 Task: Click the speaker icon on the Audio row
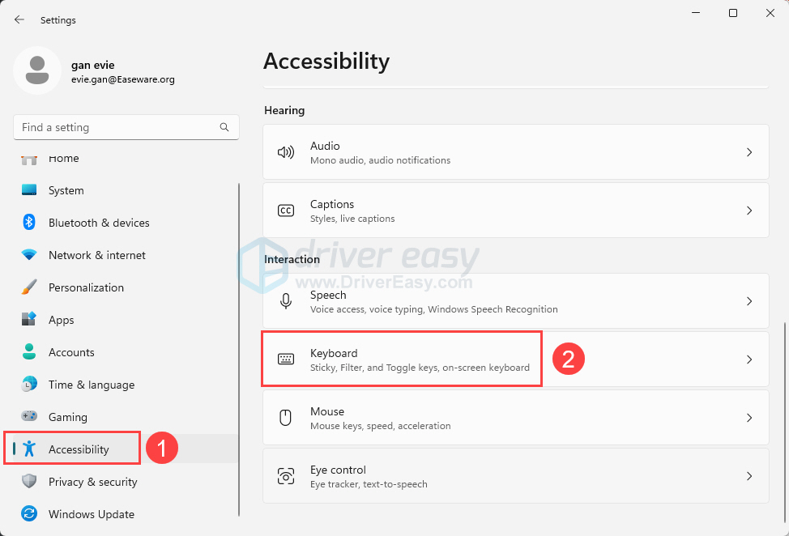[x=286, y=151]
